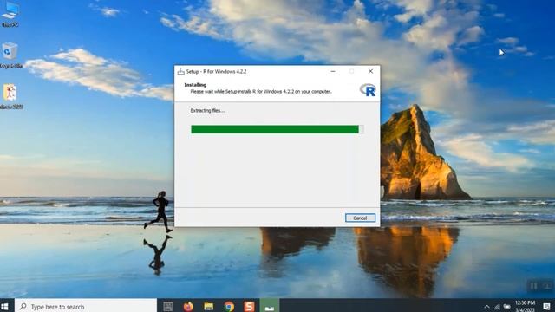Click the pause overlay button above the taskbar
Image resolution: width=555 pixels, height=312 pixels.
[x=533, y=285]
